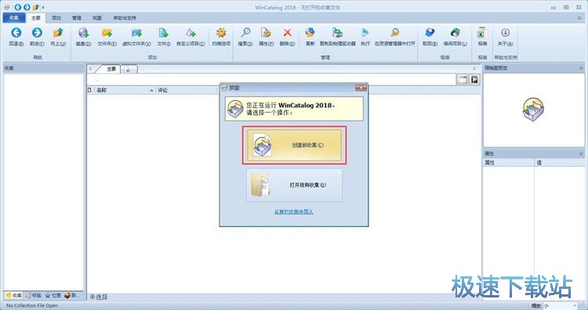Switch to the 视图 ribbon tab
Screen dimensions: 588x310
point(97,17)
